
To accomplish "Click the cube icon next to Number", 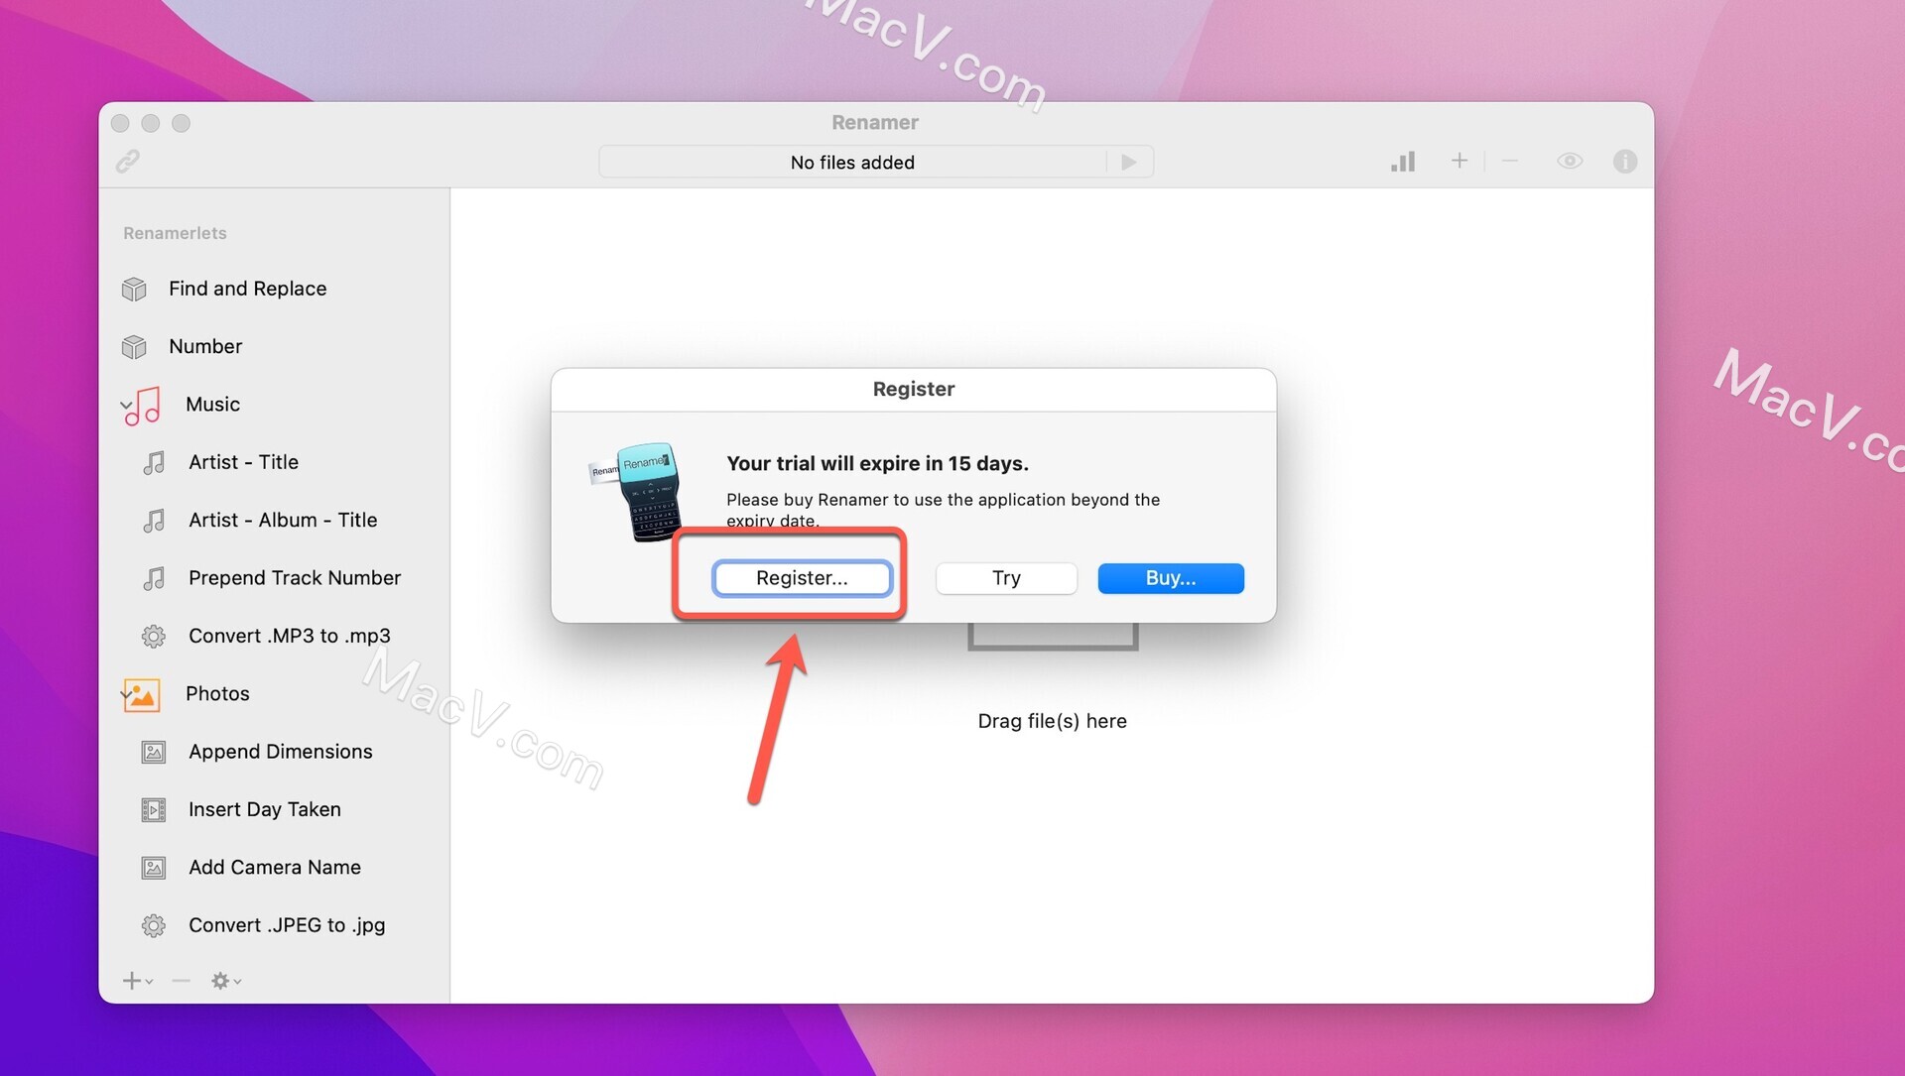I will pos(134,347).
